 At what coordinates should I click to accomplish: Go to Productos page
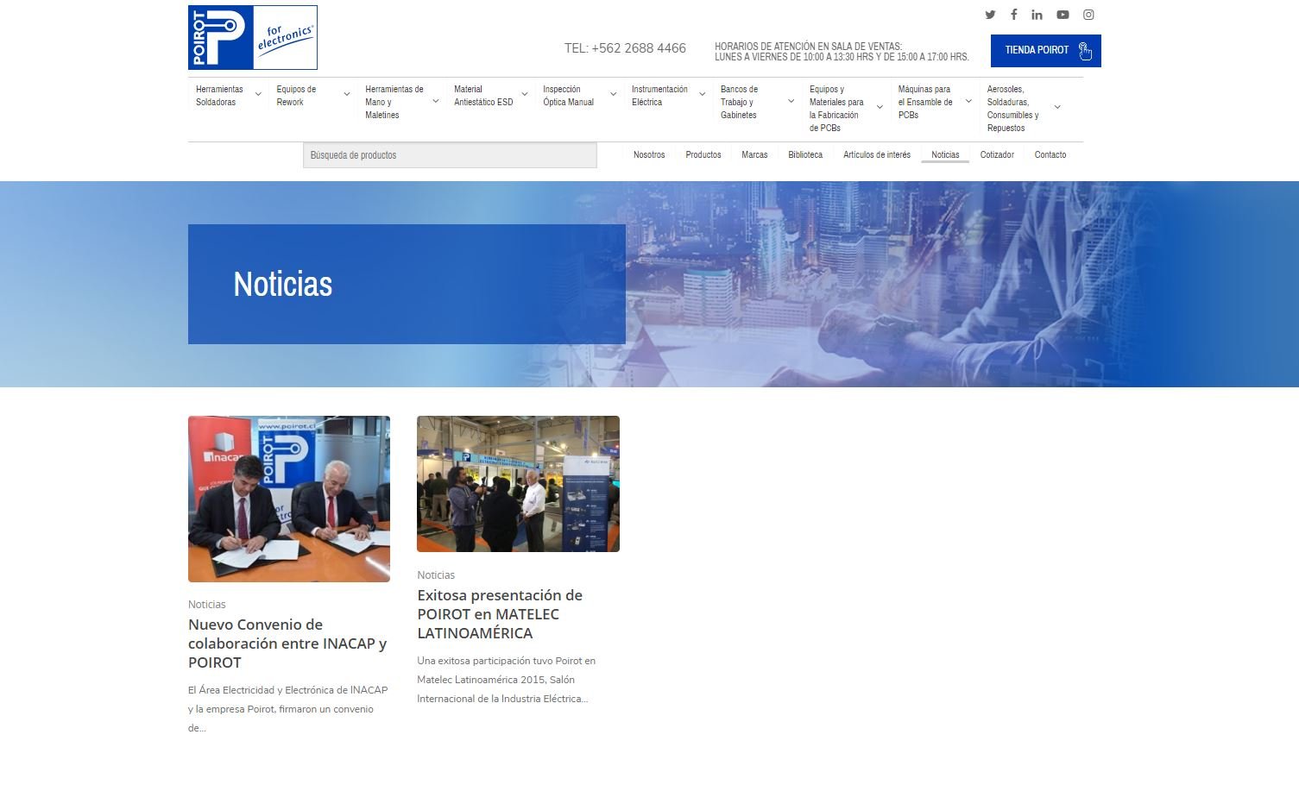[703, 155]
